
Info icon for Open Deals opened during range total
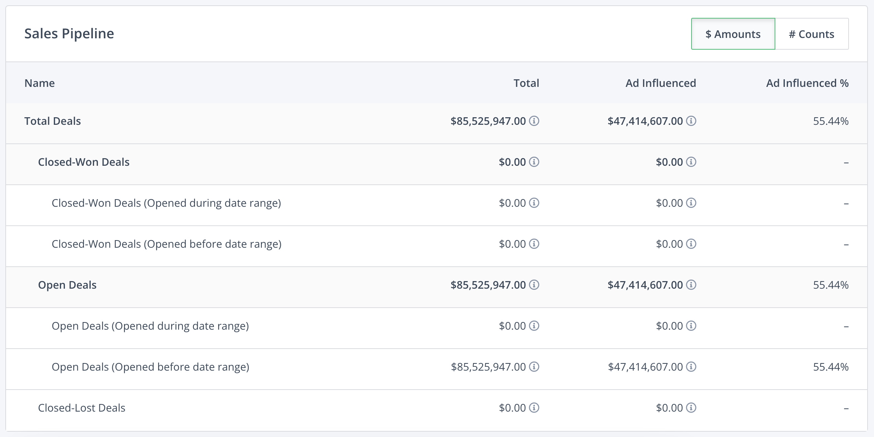click(534, 326)
